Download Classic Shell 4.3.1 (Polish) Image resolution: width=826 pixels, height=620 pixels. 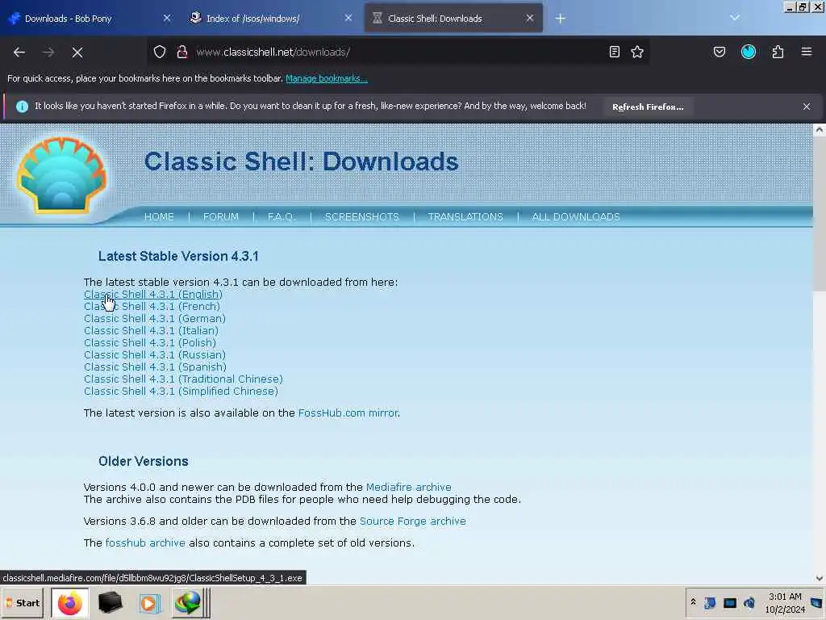tap(149, 342)
